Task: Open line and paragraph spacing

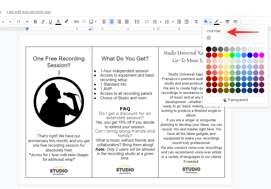Action: [137, 22]
